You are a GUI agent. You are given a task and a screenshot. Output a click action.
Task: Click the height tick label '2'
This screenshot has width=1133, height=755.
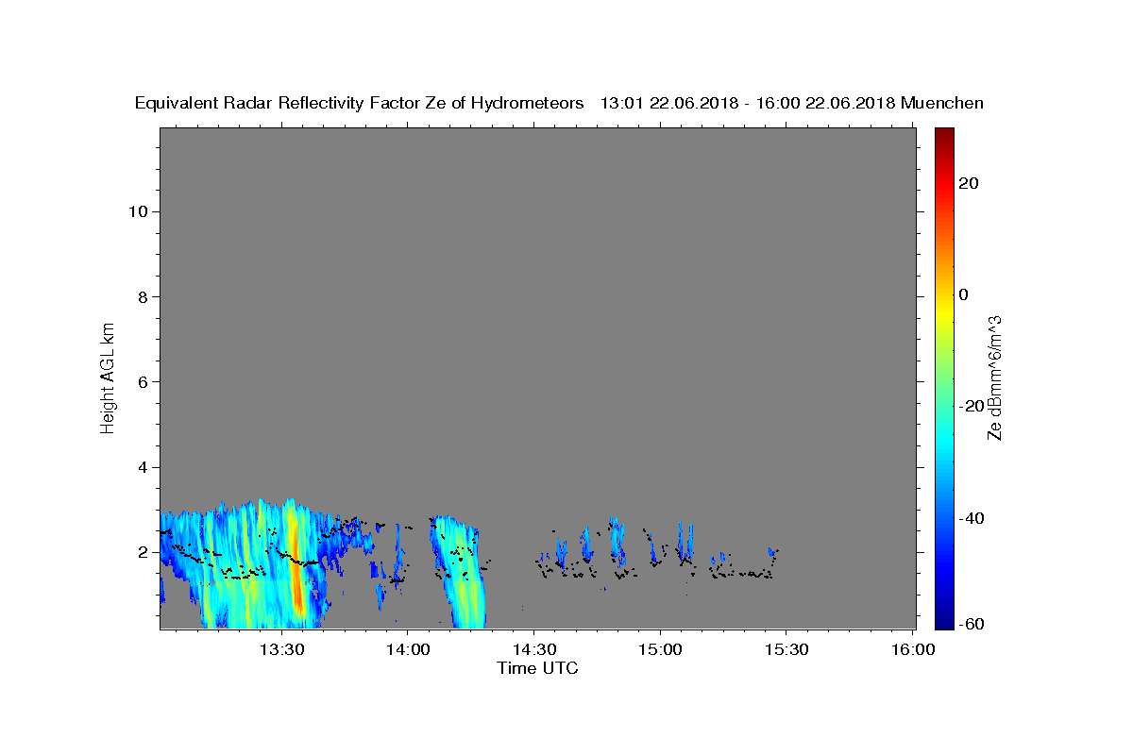click(x=143, y=552)
